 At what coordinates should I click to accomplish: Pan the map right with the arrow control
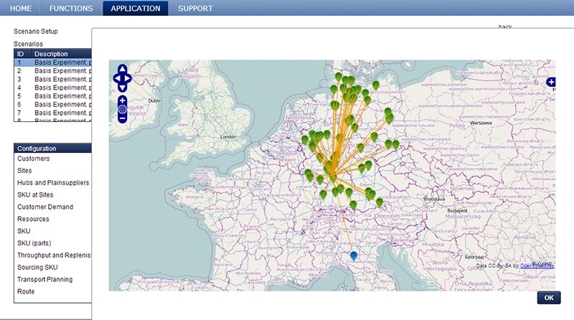pos(127,78)
